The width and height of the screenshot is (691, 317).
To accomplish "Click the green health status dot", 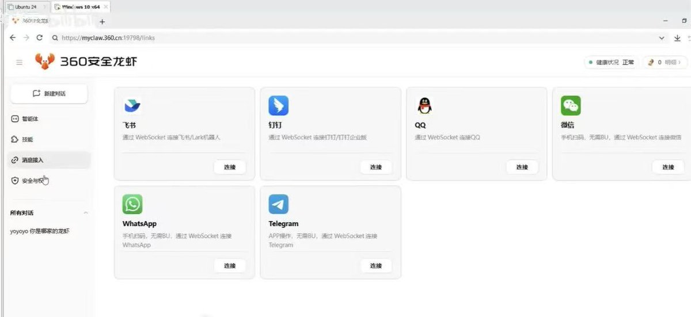I will (x=590, y=62).
